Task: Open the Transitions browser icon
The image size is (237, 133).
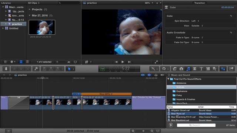Action: point(194,69)
